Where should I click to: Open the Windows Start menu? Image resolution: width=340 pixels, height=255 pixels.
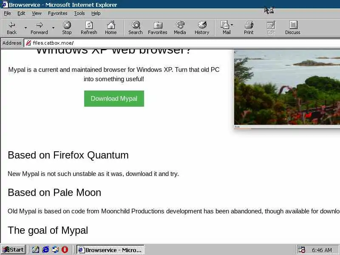click(x=13, y=250)
